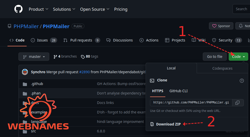Click the Notifications bell icon
The width and height of the screenshot is (250, 137).
241,26
